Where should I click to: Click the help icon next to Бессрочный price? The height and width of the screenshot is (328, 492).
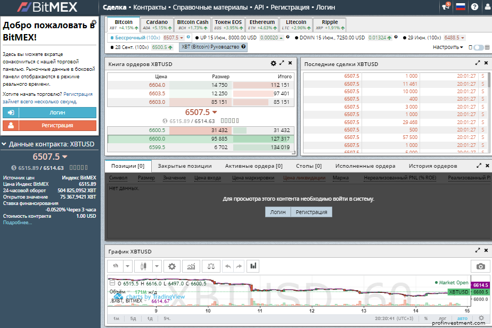(x=188, y=37)
